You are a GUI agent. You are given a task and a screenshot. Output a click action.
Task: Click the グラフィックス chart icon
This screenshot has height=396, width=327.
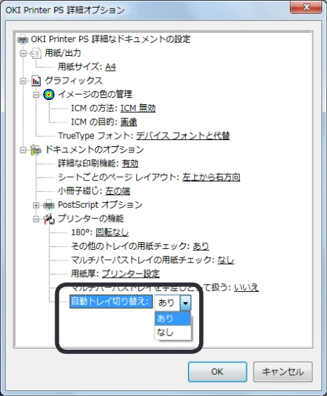pos(36,81)
